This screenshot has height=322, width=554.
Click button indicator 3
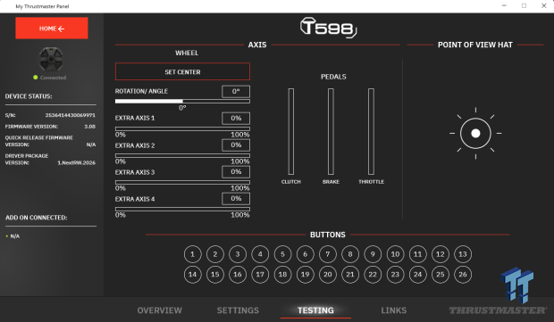pos(238,254)
